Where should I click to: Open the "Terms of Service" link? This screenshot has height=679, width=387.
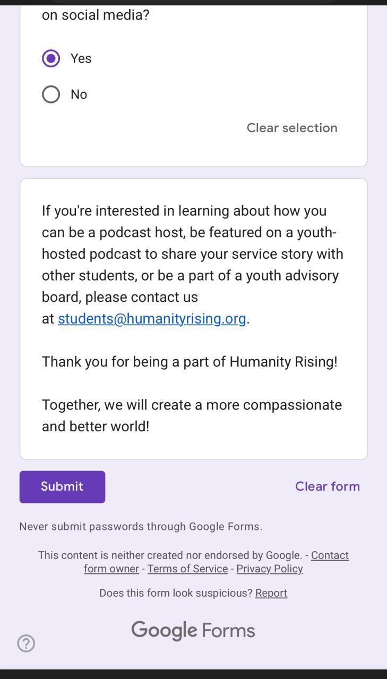[187, 569]
